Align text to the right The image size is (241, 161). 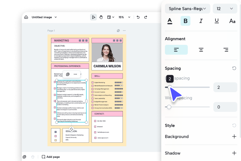[x=226, y=50]
